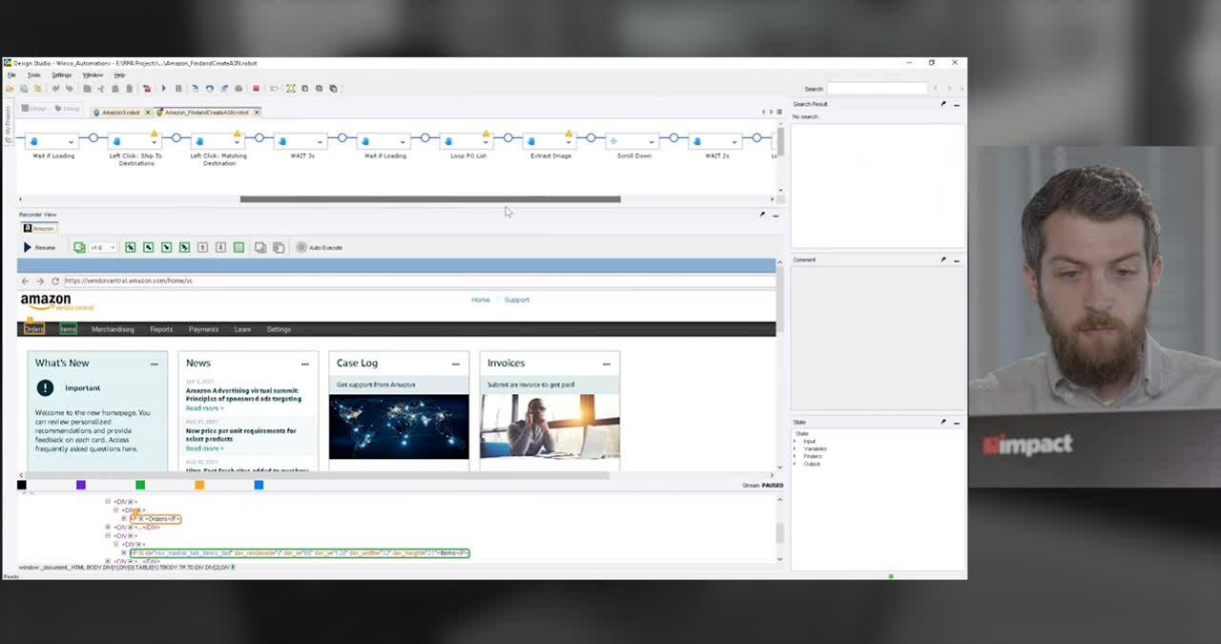Collapse the DIV node containing Orders
Viewport: 1221px width, 644px height.
pyautogui.click(x=115, y=510)
